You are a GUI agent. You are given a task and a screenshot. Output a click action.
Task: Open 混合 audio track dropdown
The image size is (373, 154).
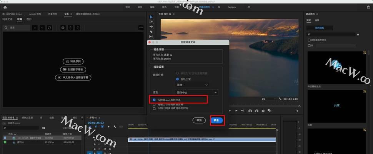click(x=192, y=85)
